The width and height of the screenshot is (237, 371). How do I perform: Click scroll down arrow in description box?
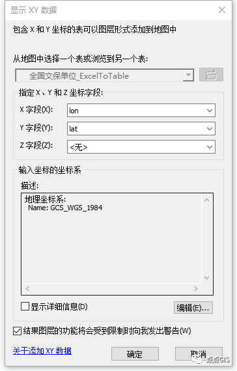coord(206,277)
